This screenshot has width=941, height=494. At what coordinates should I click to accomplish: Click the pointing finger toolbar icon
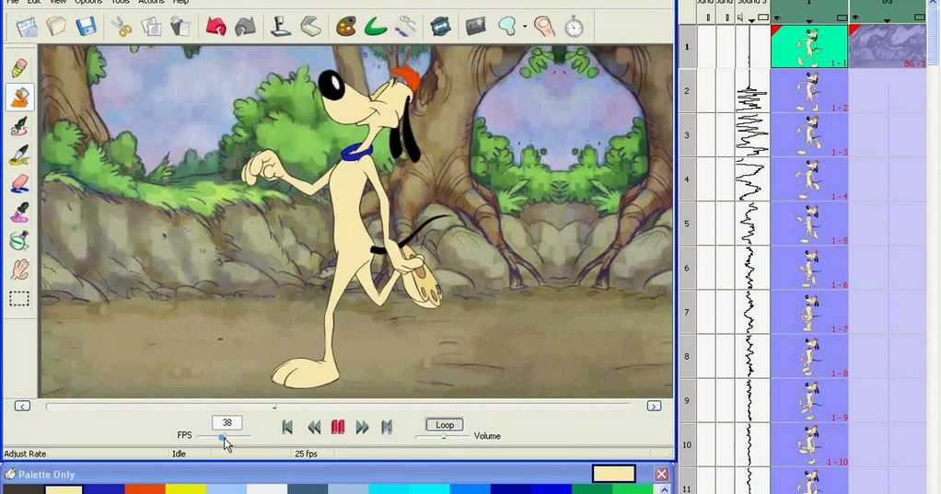click(x=544, y=27)
